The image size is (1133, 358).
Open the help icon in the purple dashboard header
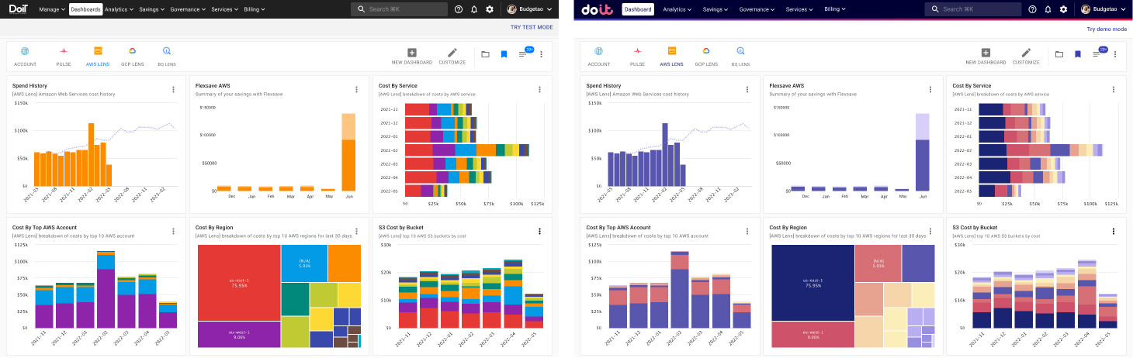[x=1032, y=9]
